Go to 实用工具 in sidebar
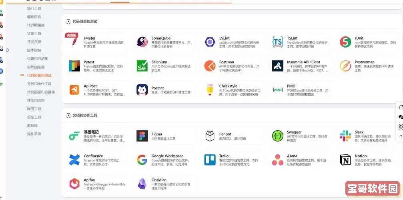 (34, 34)
